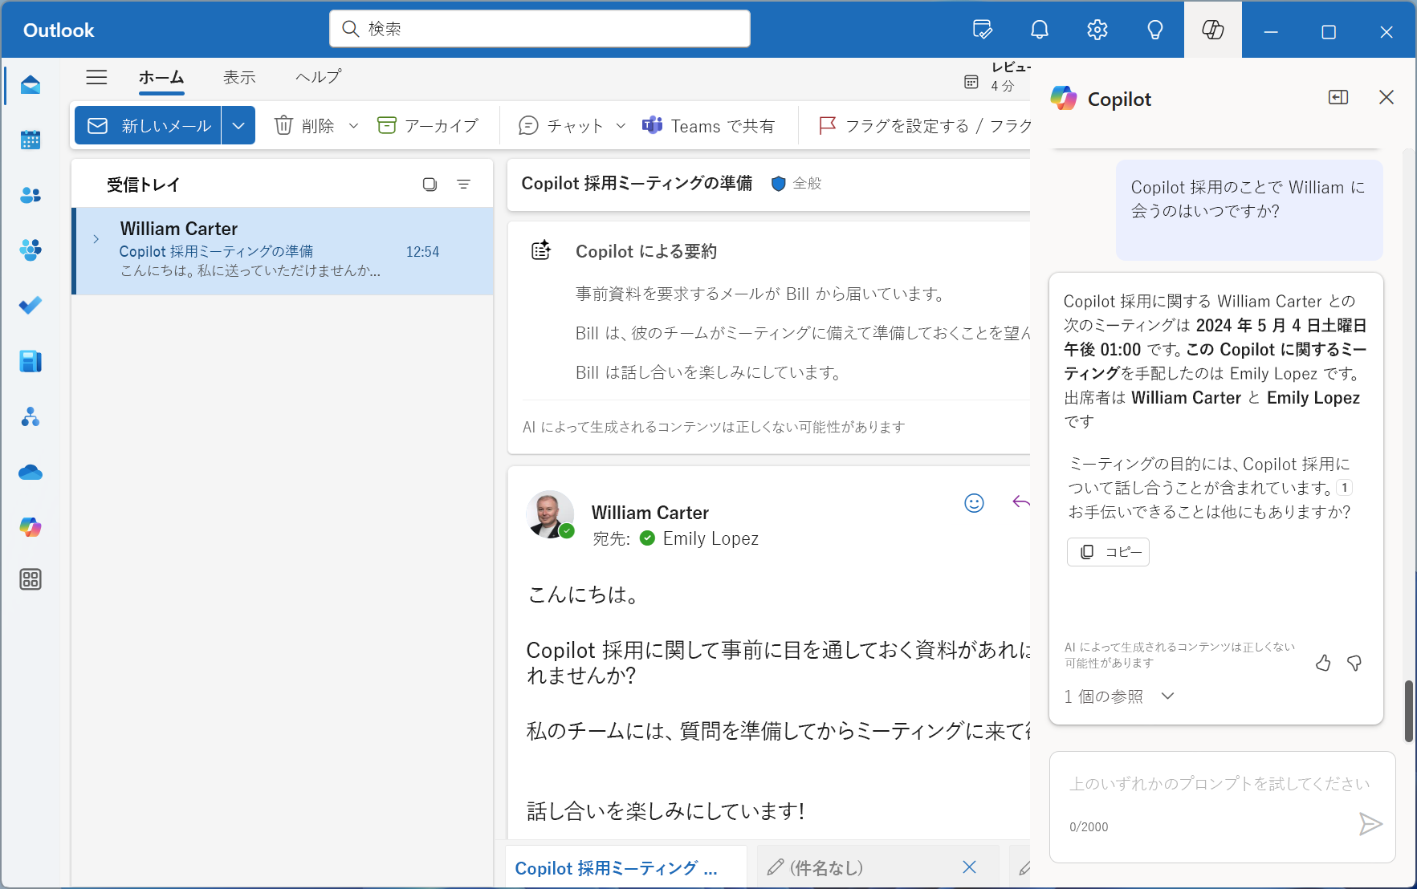Send the Copilot prompt
The width and height of the screenshot is (1417, 889).
click(1370, 824)
